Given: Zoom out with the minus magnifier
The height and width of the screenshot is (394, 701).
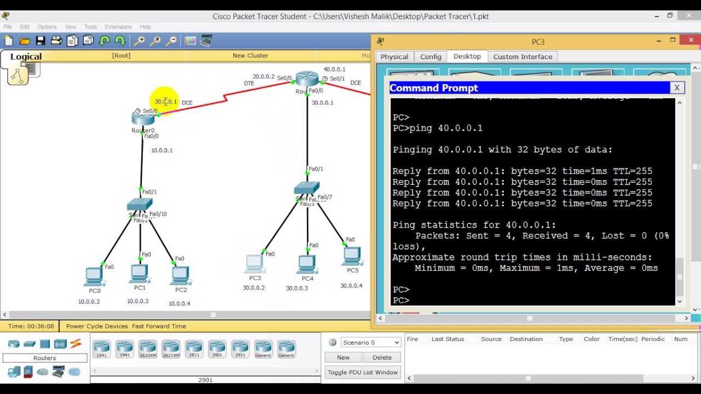Looking at the screenshot, I should pos(171,40).
